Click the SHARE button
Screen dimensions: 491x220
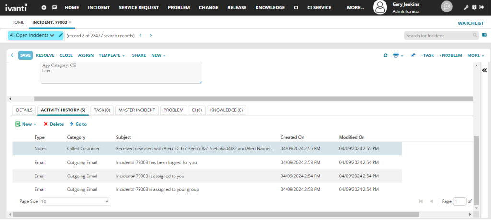pyautogui.click(x=139, y=55)
